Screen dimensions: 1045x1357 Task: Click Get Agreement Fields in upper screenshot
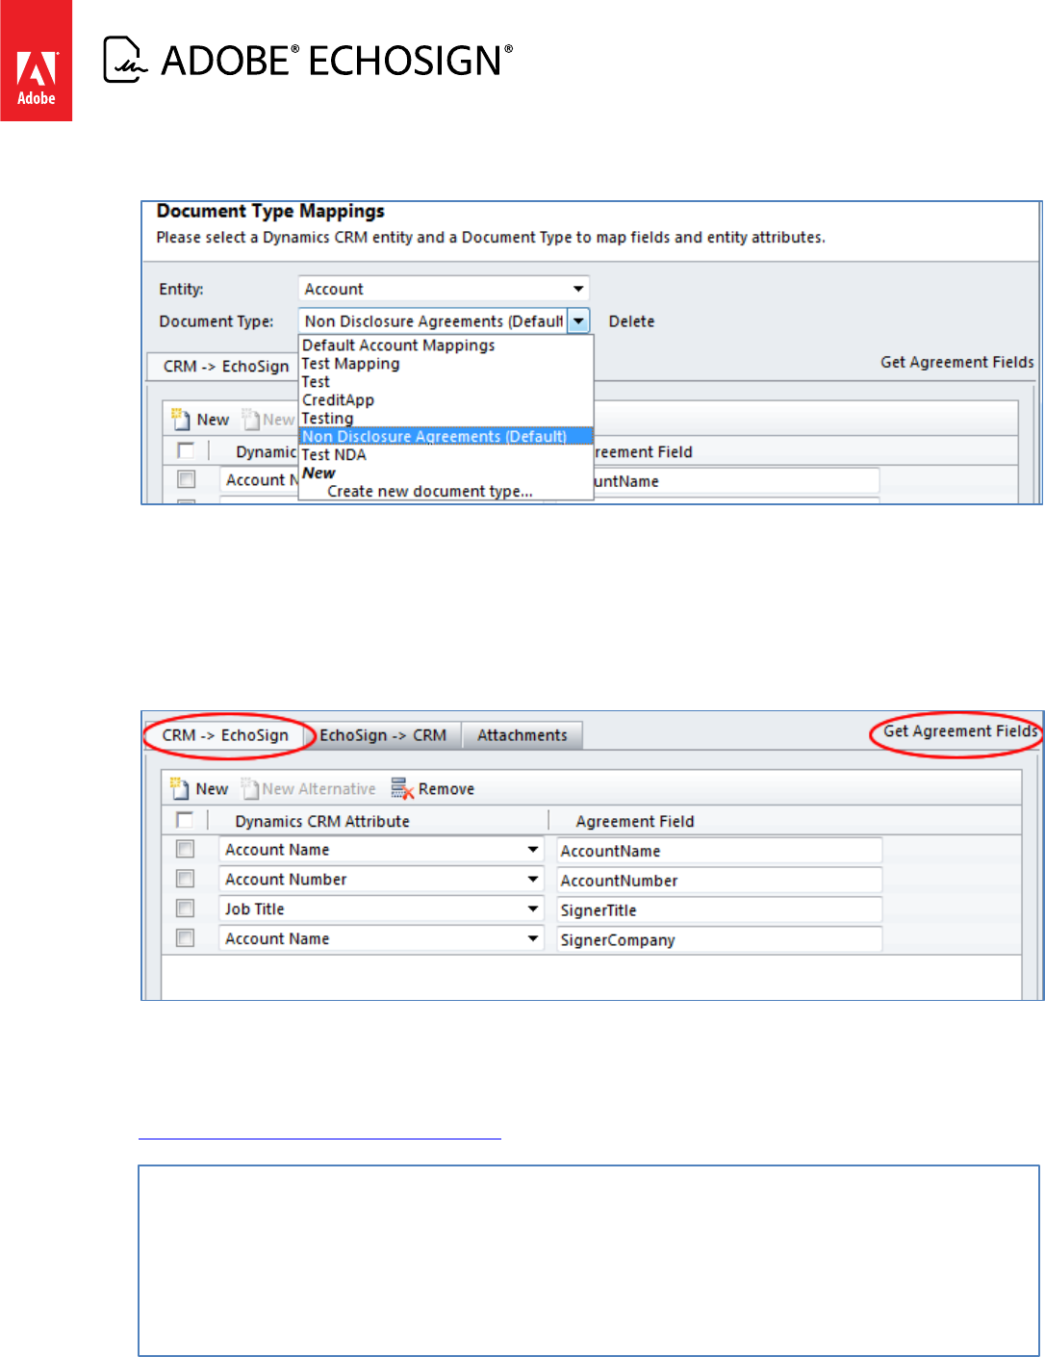click(x=957, y=362)
